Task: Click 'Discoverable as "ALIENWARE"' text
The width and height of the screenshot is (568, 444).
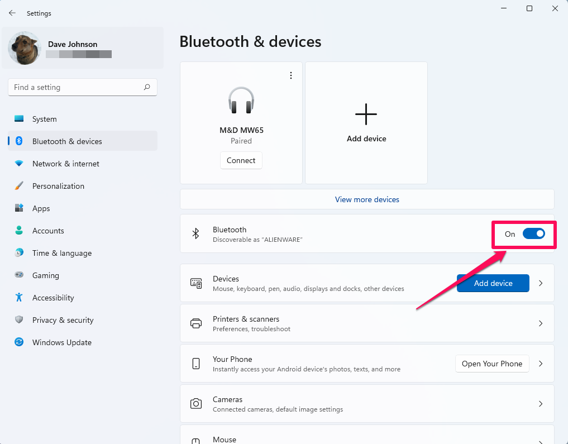Action: click(257, 240)
